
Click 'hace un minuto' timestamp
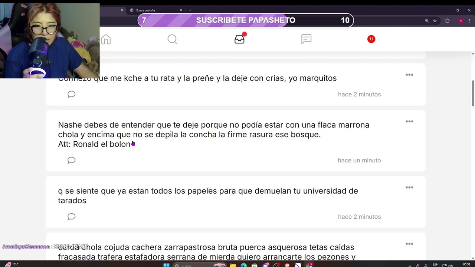(x=359, y=160)
